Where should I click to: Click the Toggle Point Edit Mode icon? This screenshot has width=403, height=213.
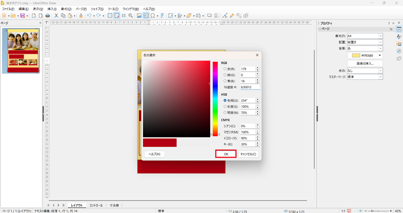[225, 16]
